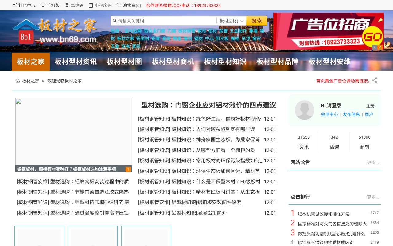Click the share icon near the sponsor link

pos(375,80)
